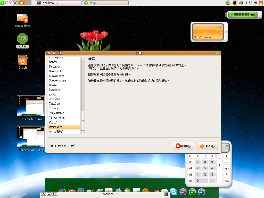The width and height of the screenshot is (264, 198).
Task: Click the MC memory clear key
Action: click(x=191, y=162)
